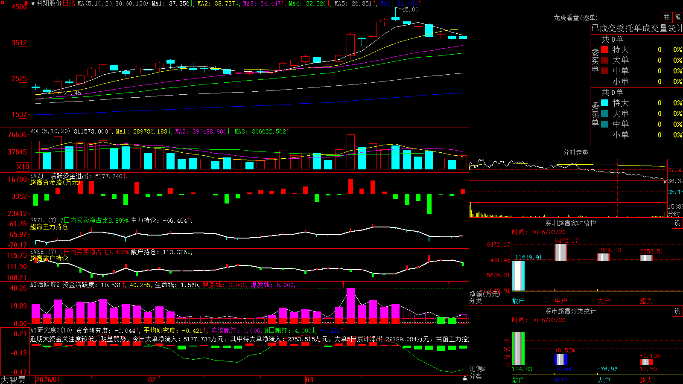
Task: Toggle the X10 volume scale box
Action: (x=23, y=167)
